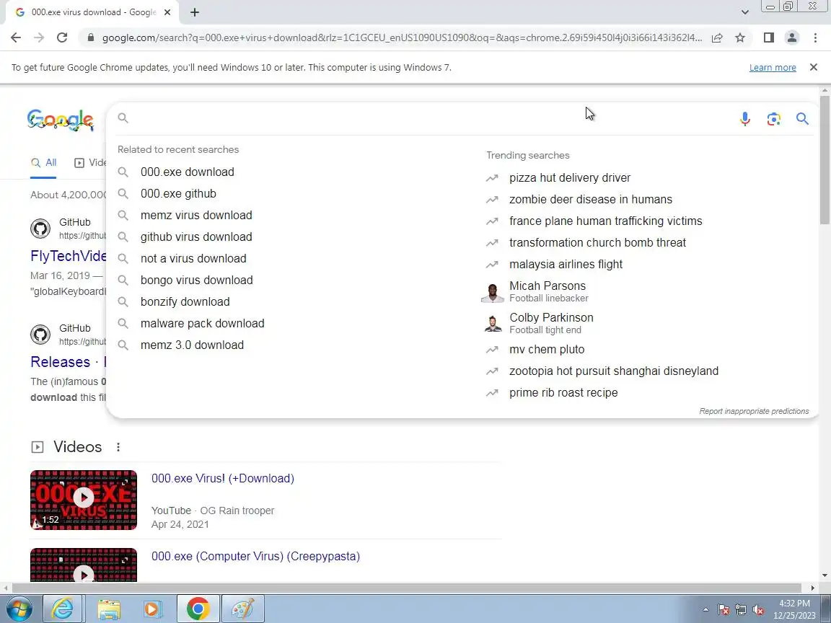This screenshot has width=831, height=623.
Task: Select suggestion '000.exe download'
Action: 187,172
